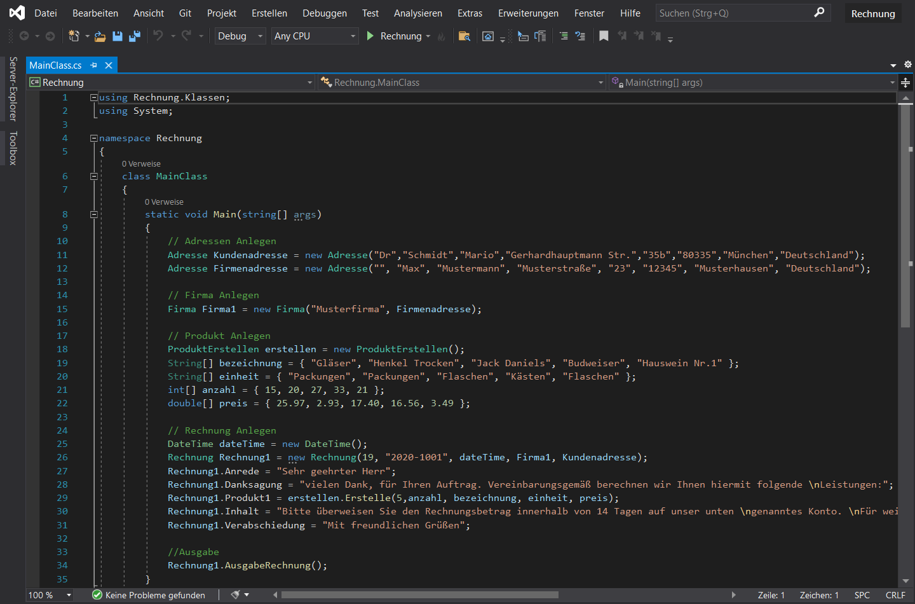The width and height of the screenshot is (915, 604).
Task: Collapse the using directives outline block
Action: 94,97
